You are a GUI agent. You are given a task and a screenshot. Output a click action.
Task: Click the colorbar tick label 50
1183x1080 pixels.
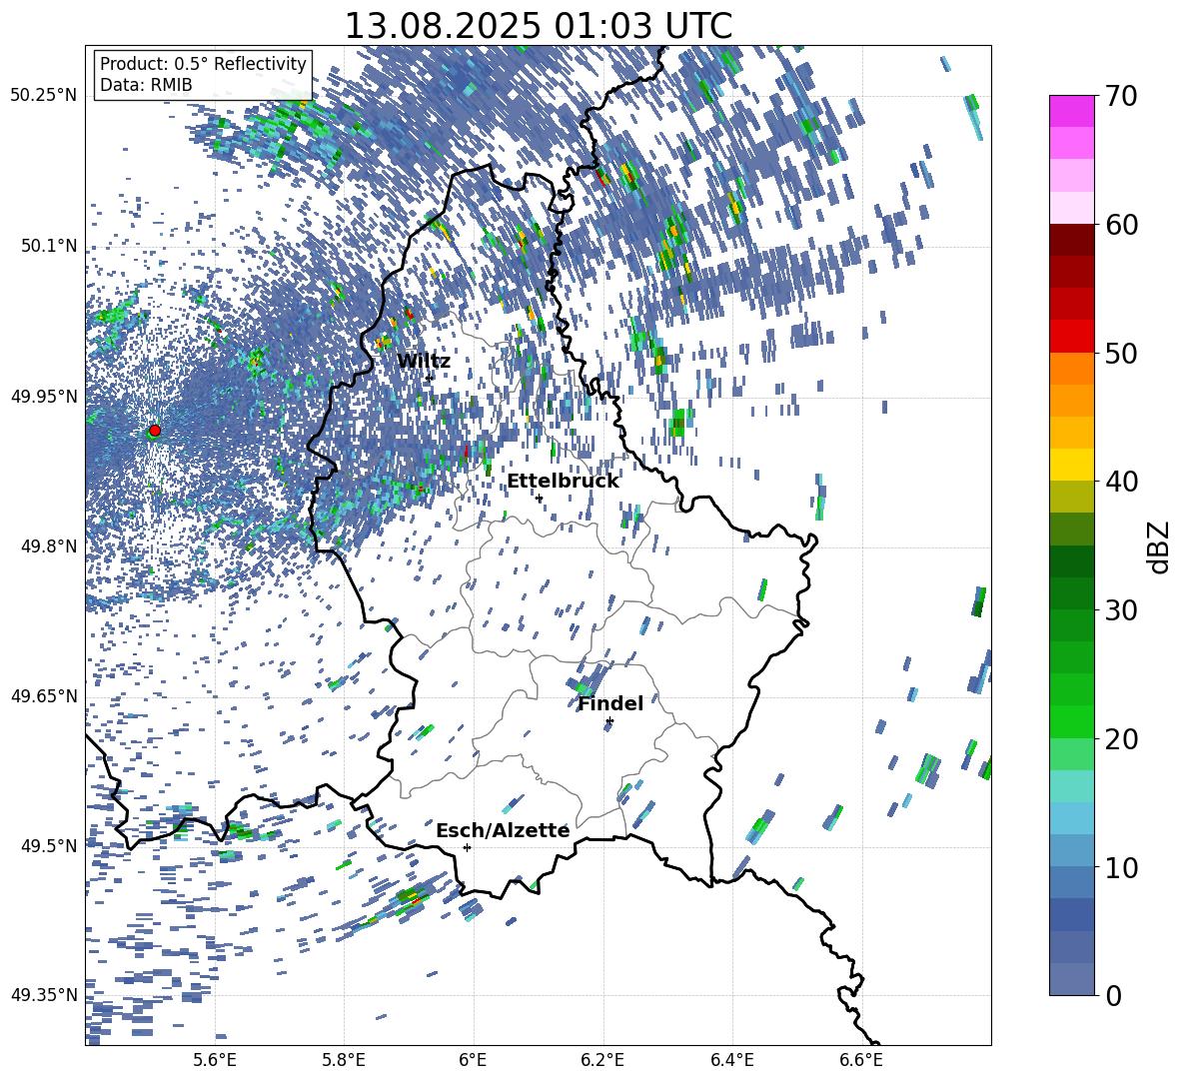point(1121,353)
